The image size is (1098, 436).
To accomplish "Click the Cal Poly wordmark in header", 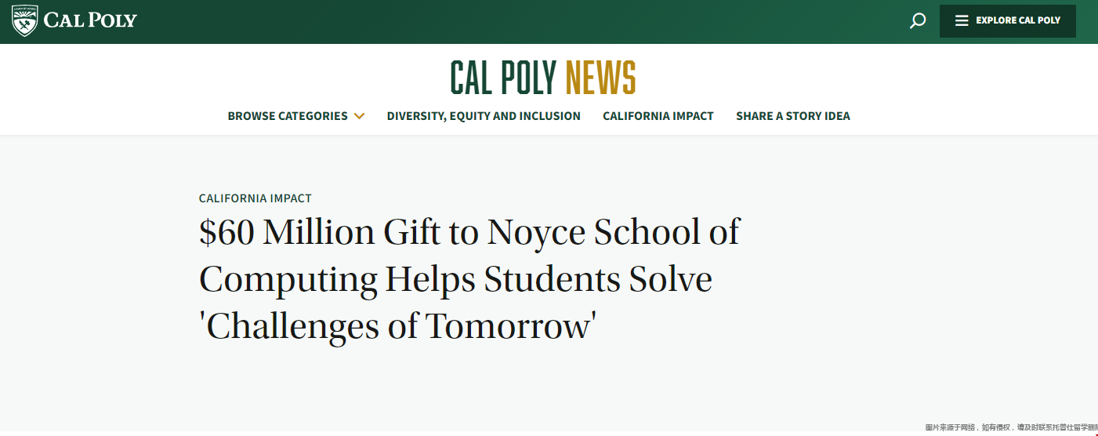I will 90,20.
